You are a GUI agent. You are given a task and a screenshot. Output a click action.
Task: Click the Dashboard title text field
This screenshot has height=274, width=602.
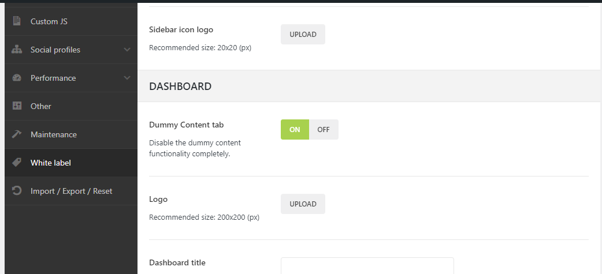(x=367, y=265)
